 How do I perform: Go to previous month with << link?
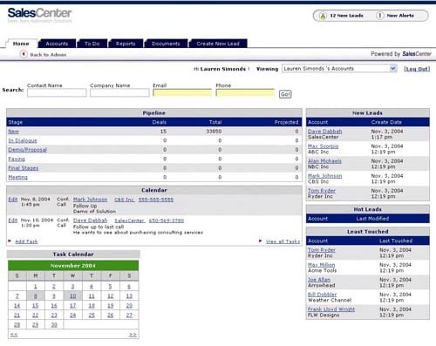point(14,335)
